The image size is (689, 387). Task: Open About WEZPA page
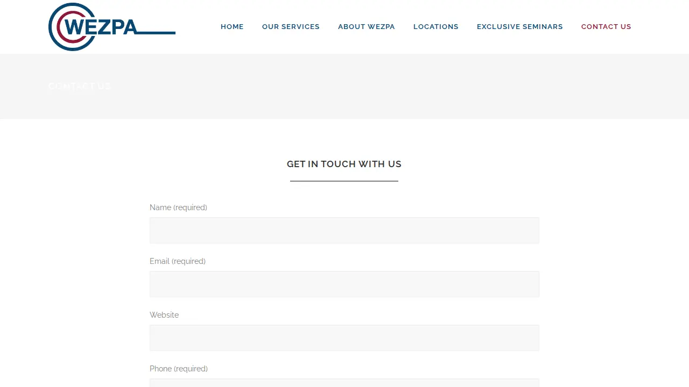click(x=367, y=27)
